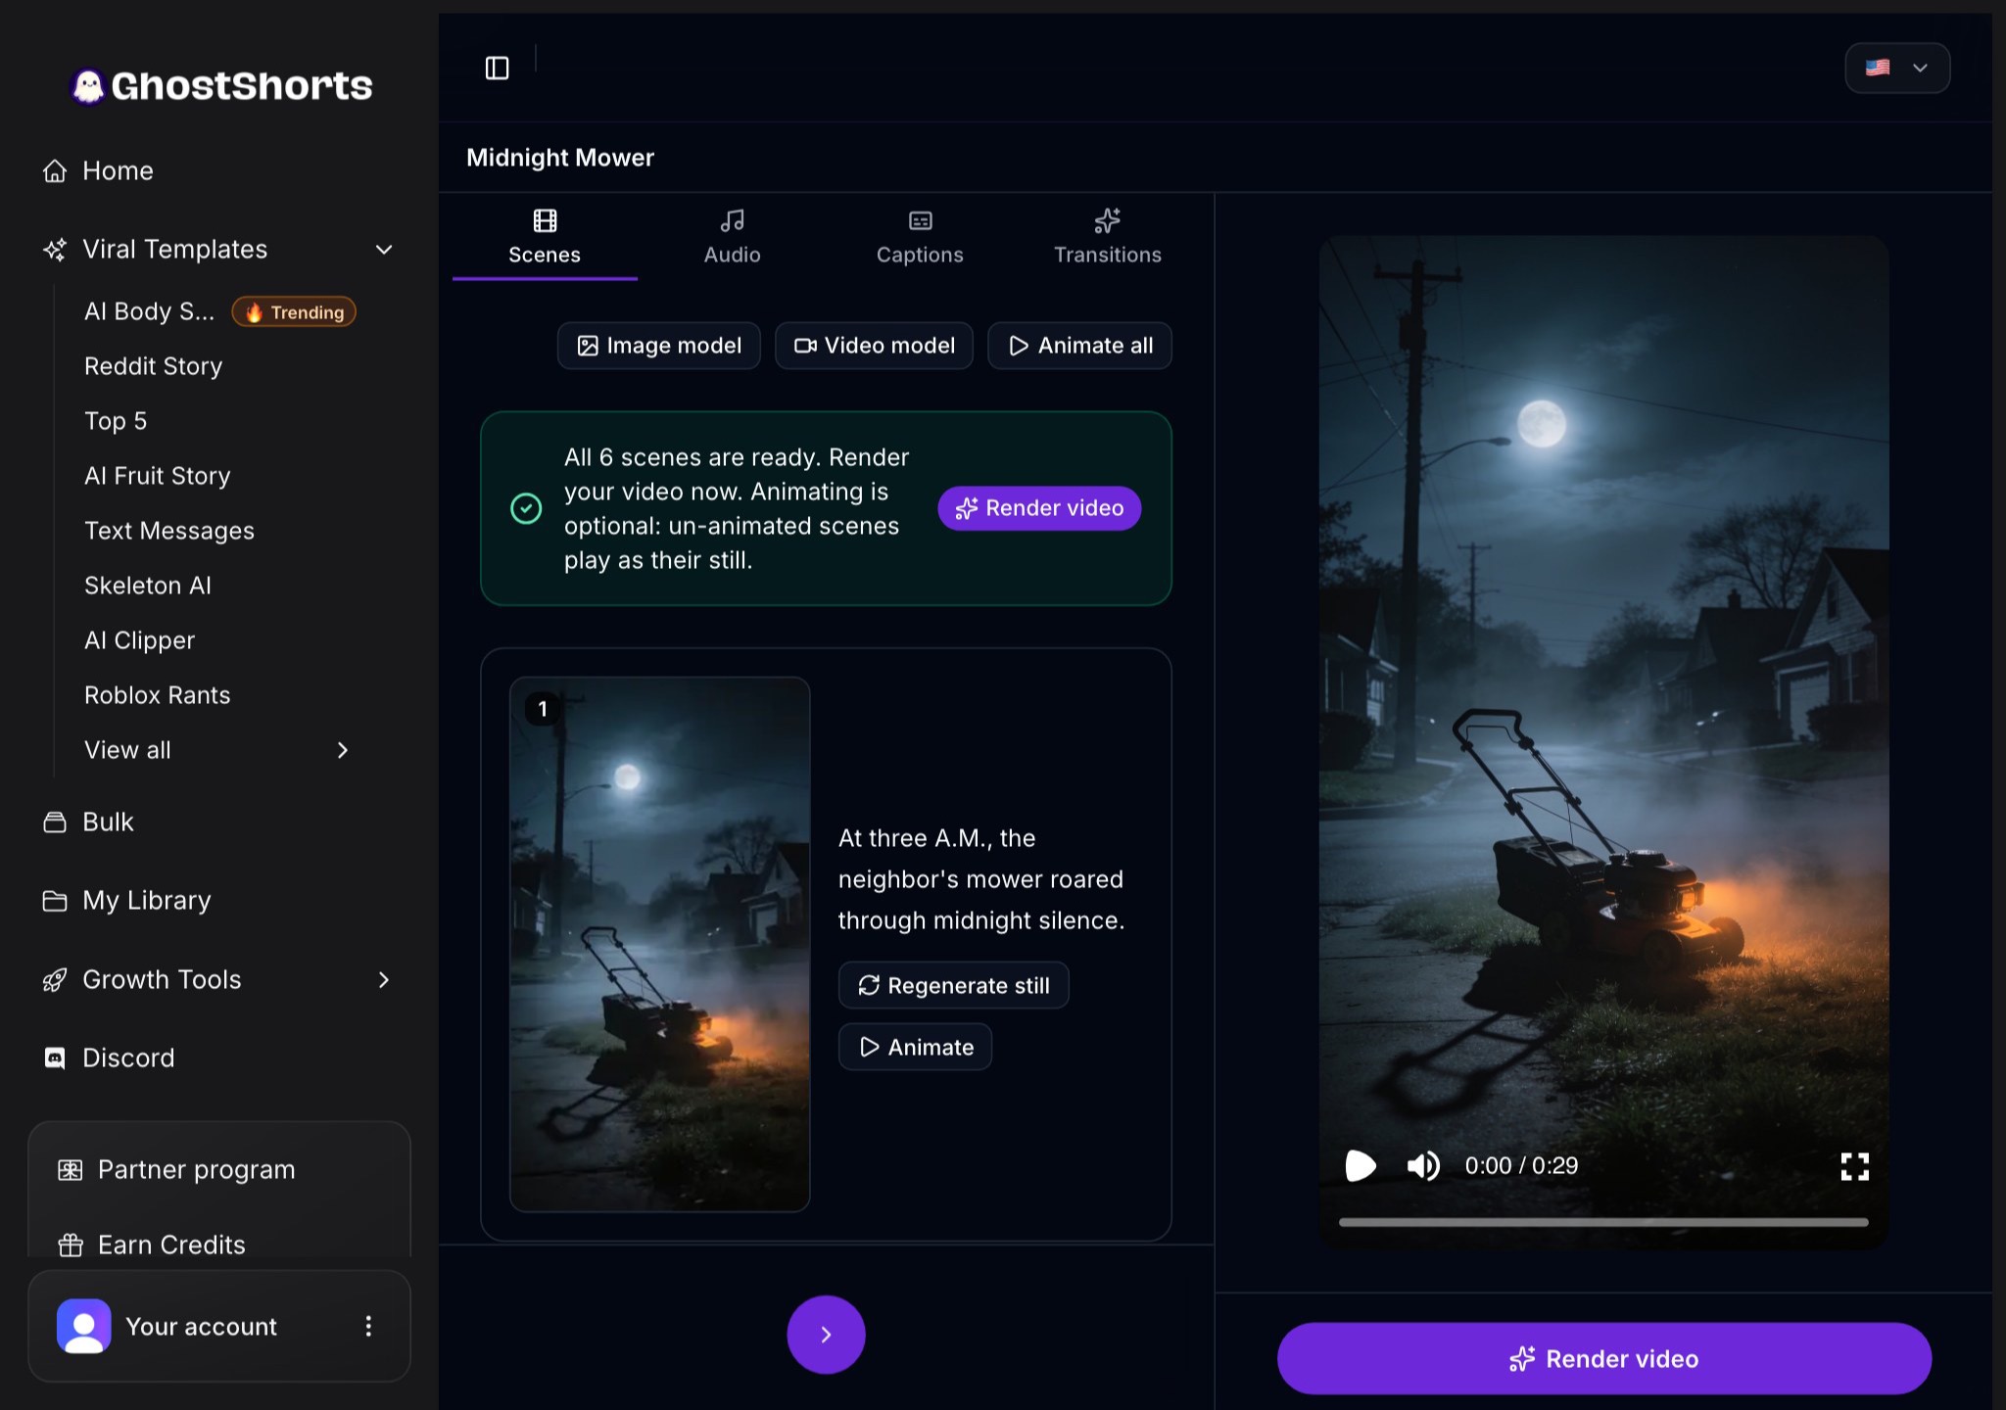Click Animate all button

point(1079,346)
